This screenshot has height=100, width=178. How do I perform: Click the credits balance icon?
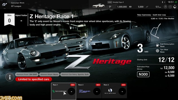[x=110, y=7]
